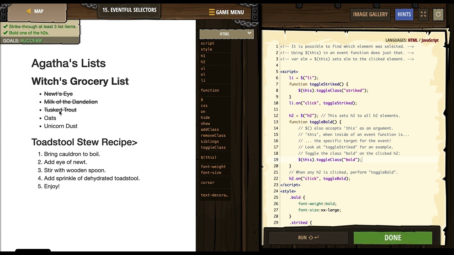This screenshot has width=454, height=255.
Task: Click 'Bring cauldron to boil.' step
Action: point(72,154)
